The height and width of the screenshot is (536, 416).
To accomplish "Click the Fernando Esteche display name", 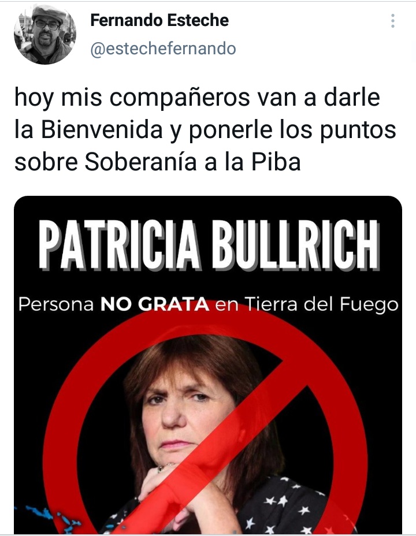I will pyautogui.click(x=159, y=20).
